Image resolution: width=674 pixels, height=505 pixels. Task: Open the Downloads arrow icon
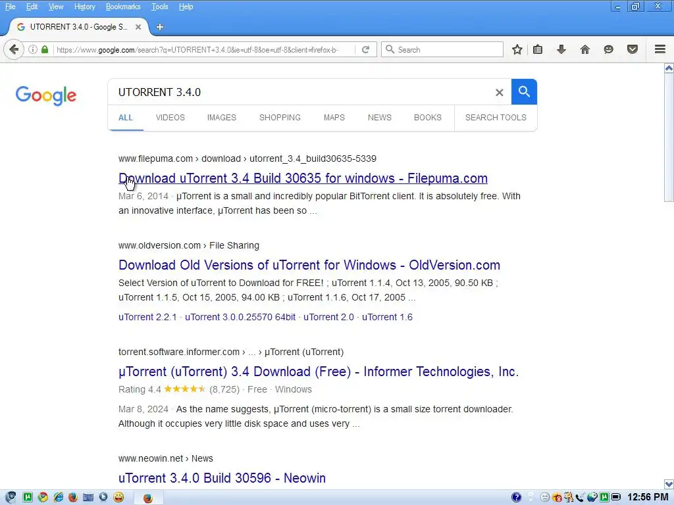tap(561, 49)
